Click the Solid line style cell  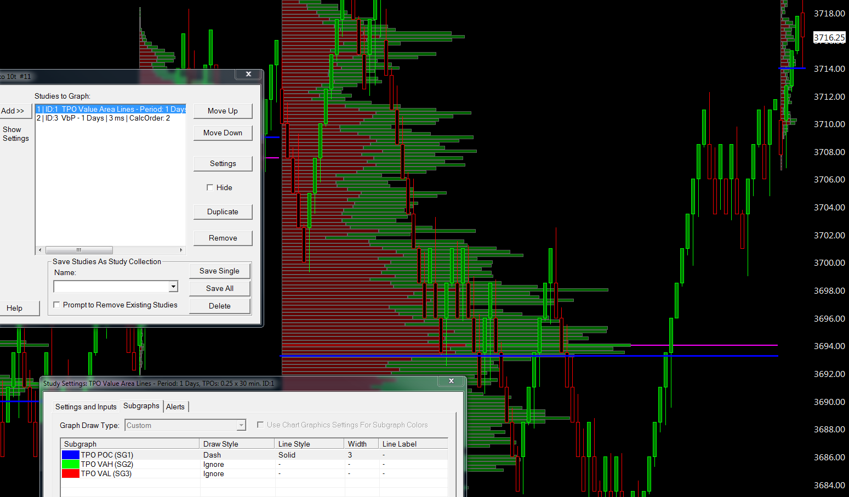click(287, 455)
